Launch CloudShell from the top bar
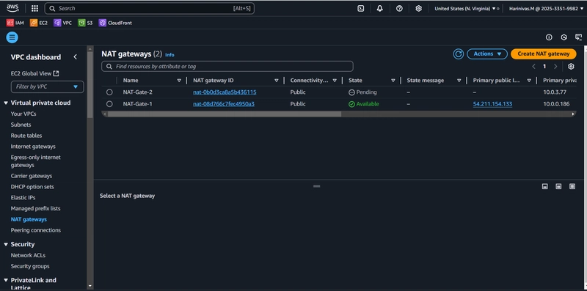Screen dimensions: 587x291 point(360,8)
